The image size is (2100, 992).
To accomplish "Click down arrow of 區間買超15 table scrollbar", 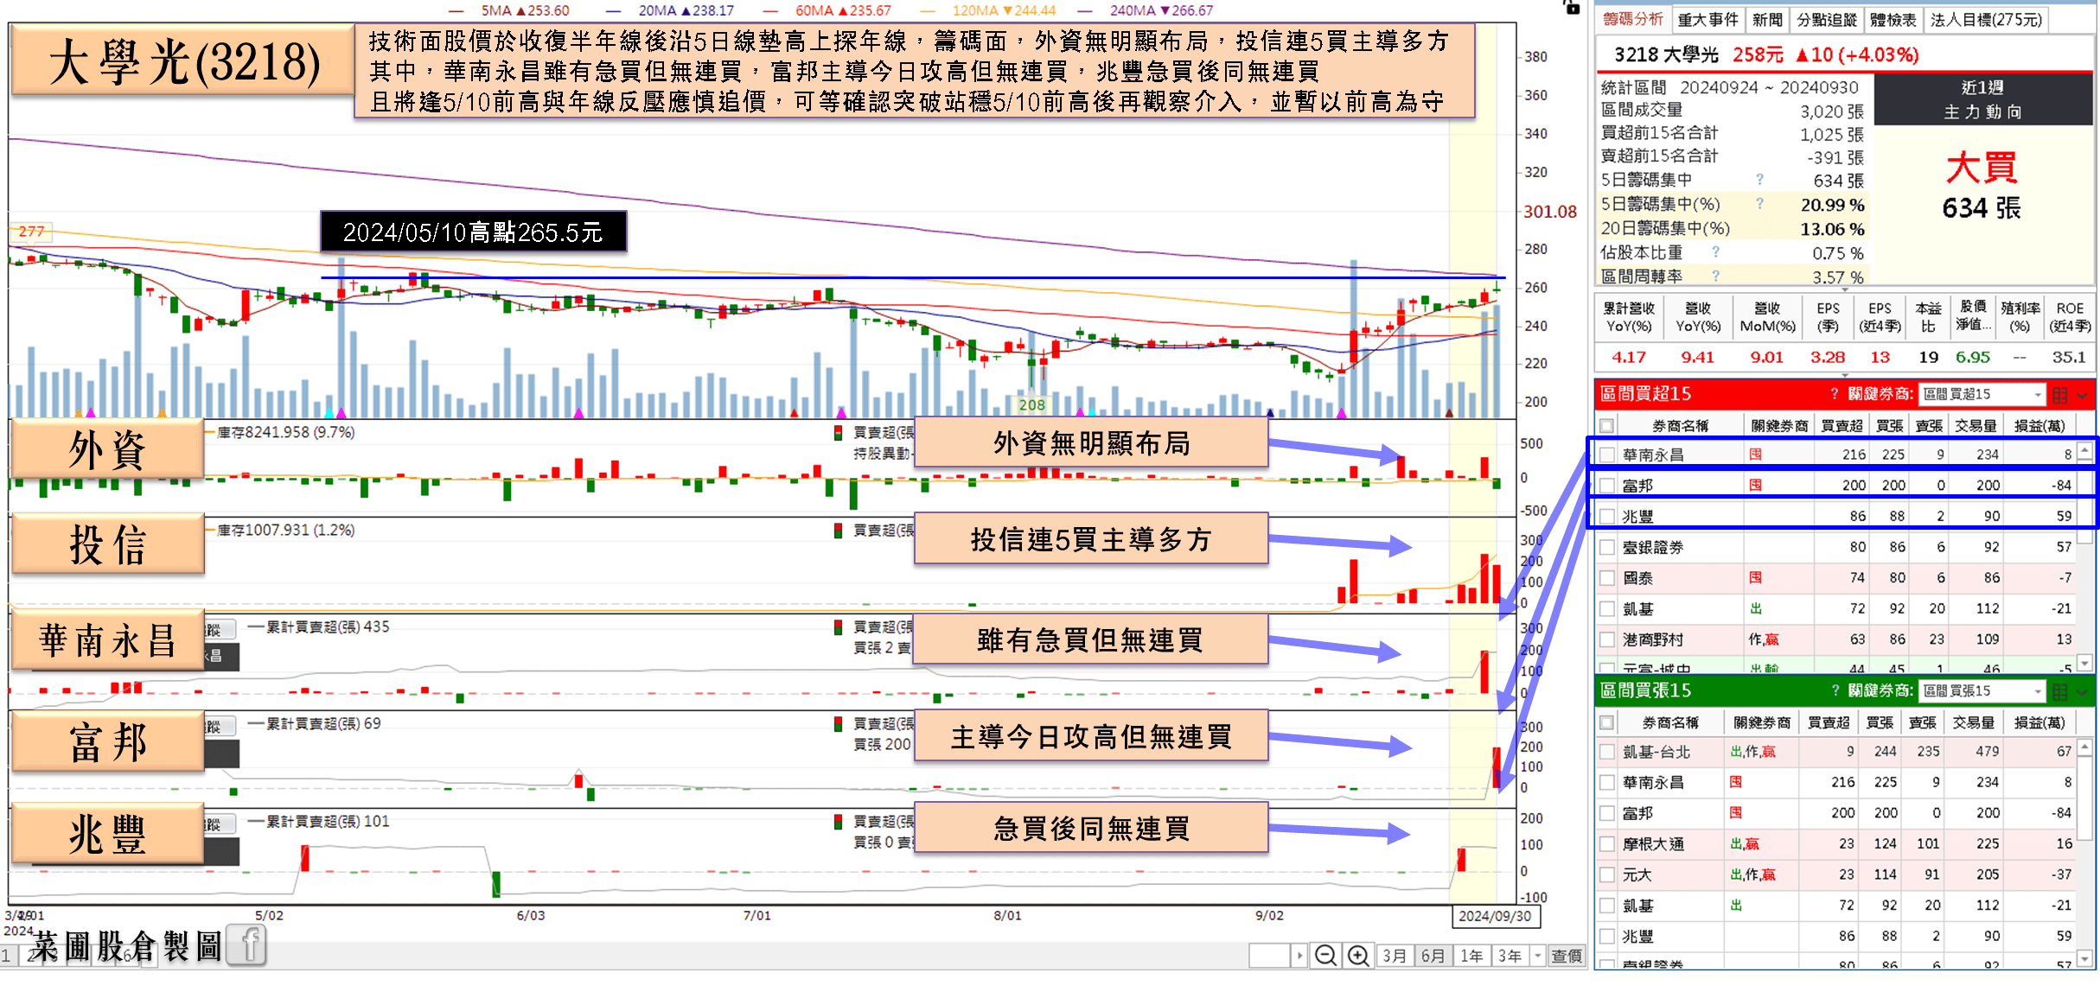I will 2084,663.
